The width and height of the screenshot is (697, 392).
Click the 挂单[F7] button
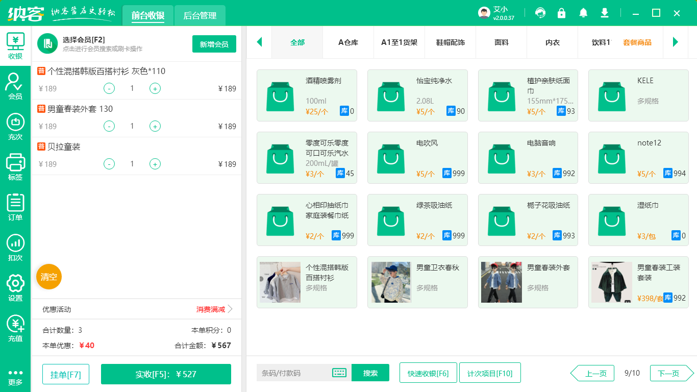coord(66,374)
